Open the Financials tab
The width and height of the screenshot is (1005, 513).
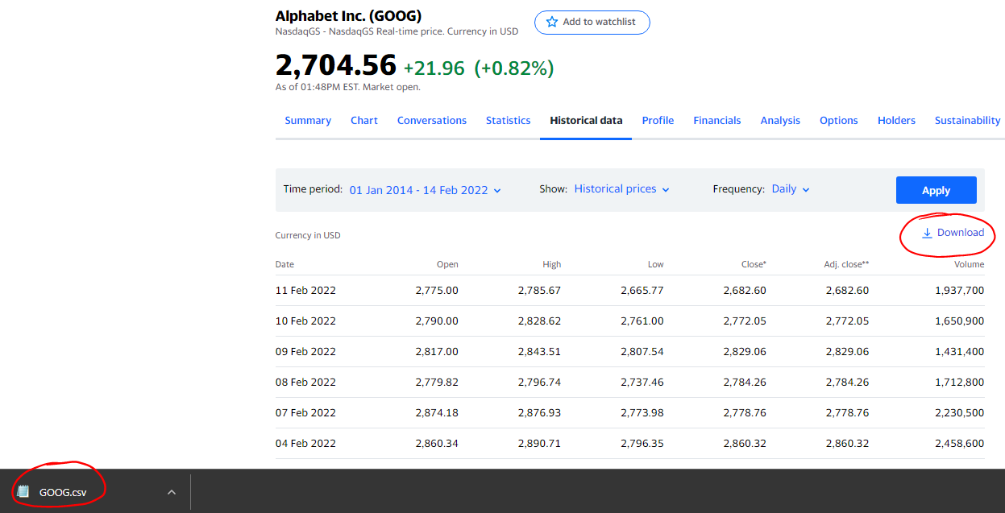[x=717, y=121]
